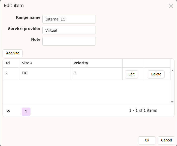Delete the FRI site row

[x=156, y=74]
